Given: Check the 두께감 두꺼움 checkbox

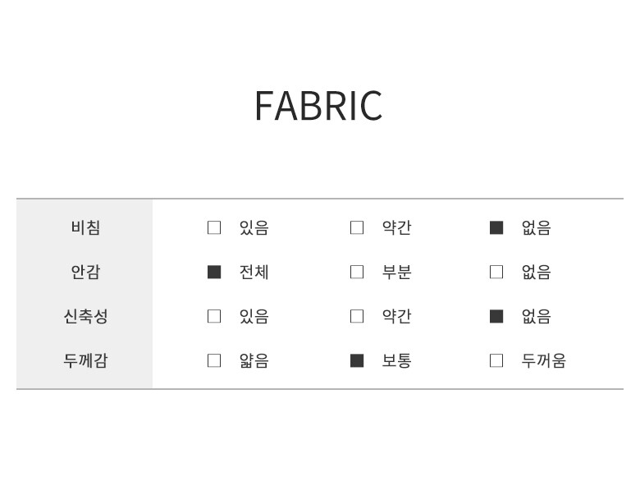Looking at the screenshot, I should point(496,360).
